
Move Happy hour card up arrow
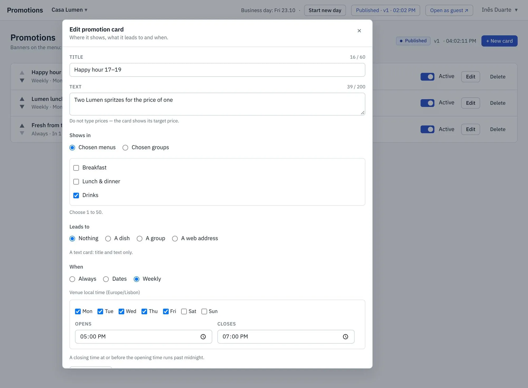tap(22, 73)
